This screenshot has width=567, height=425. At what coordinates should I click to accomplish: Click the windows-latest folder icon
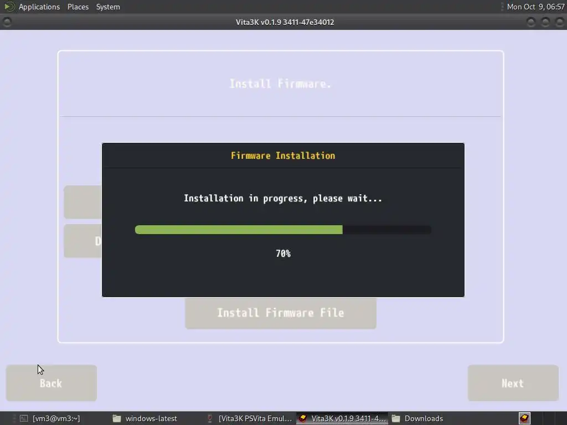[116, 418]
